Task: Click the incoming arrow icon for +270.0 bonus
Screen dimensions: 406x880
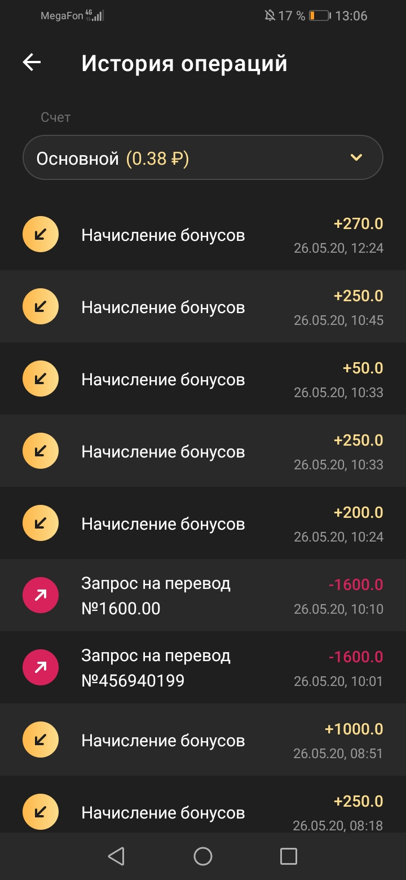Action: [x=40, y=235]
